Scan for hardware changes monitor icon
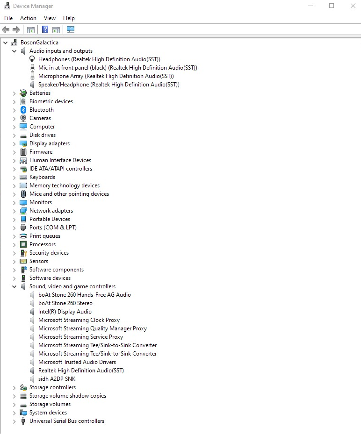This screenshot has width=361, height=435. (x=71, y=29)
